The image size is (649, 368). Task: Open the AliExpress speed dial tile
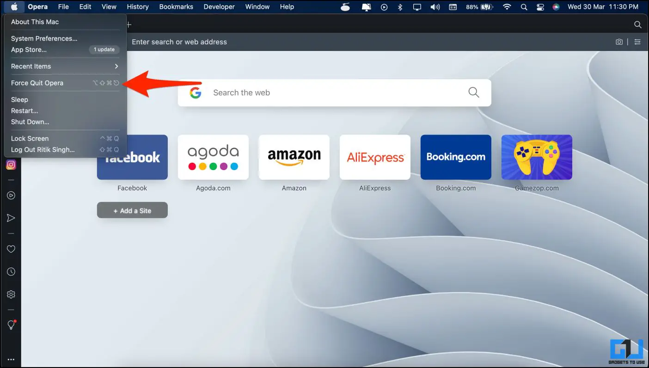(375, 157)
